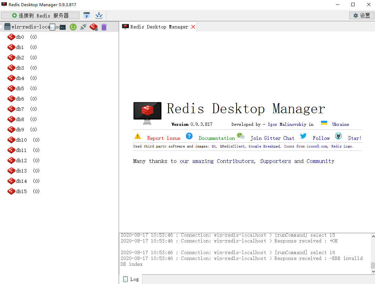Open the Redis Logo link
This screenshot has height=284, width=375.
point(342,146)
